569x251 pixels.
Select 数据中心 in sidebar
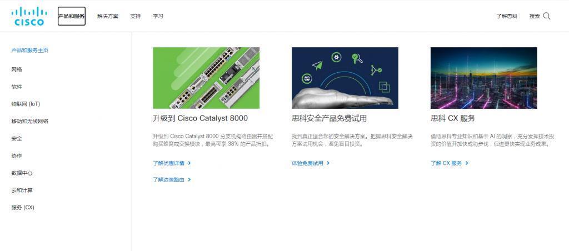[x=22, y=173]
